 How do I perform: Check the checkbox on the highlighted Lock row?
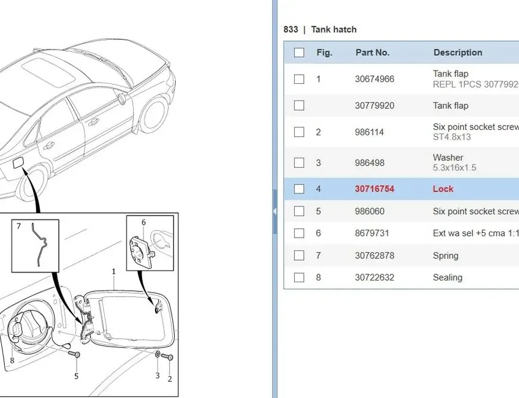coord(298,189)
